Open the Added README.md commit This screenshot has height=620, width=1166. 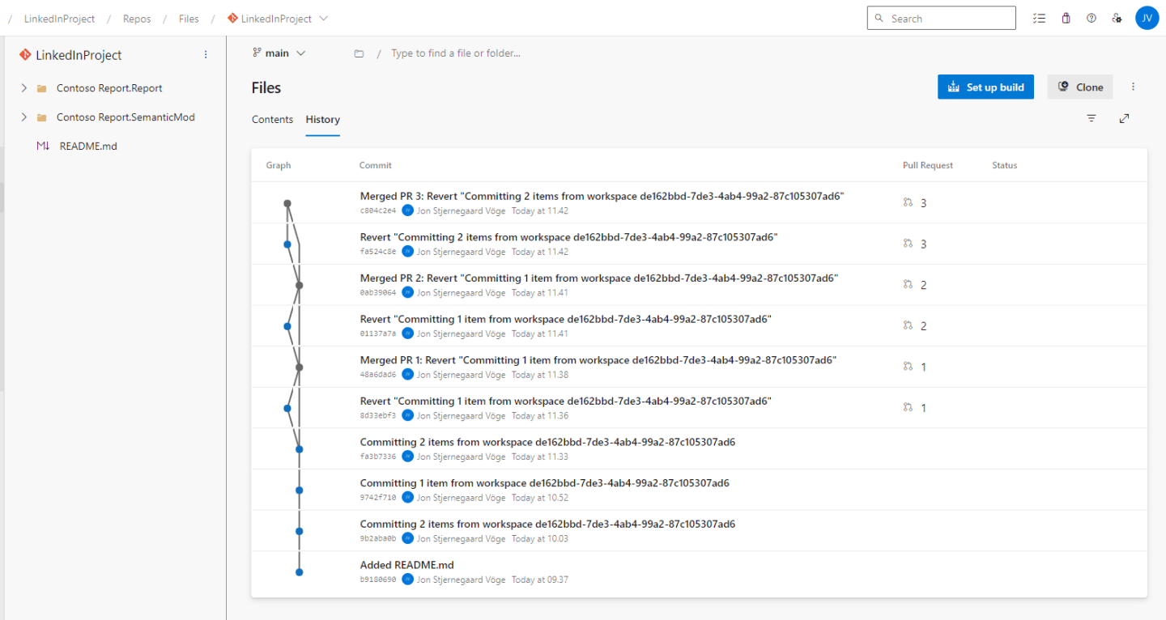[406, 565]
